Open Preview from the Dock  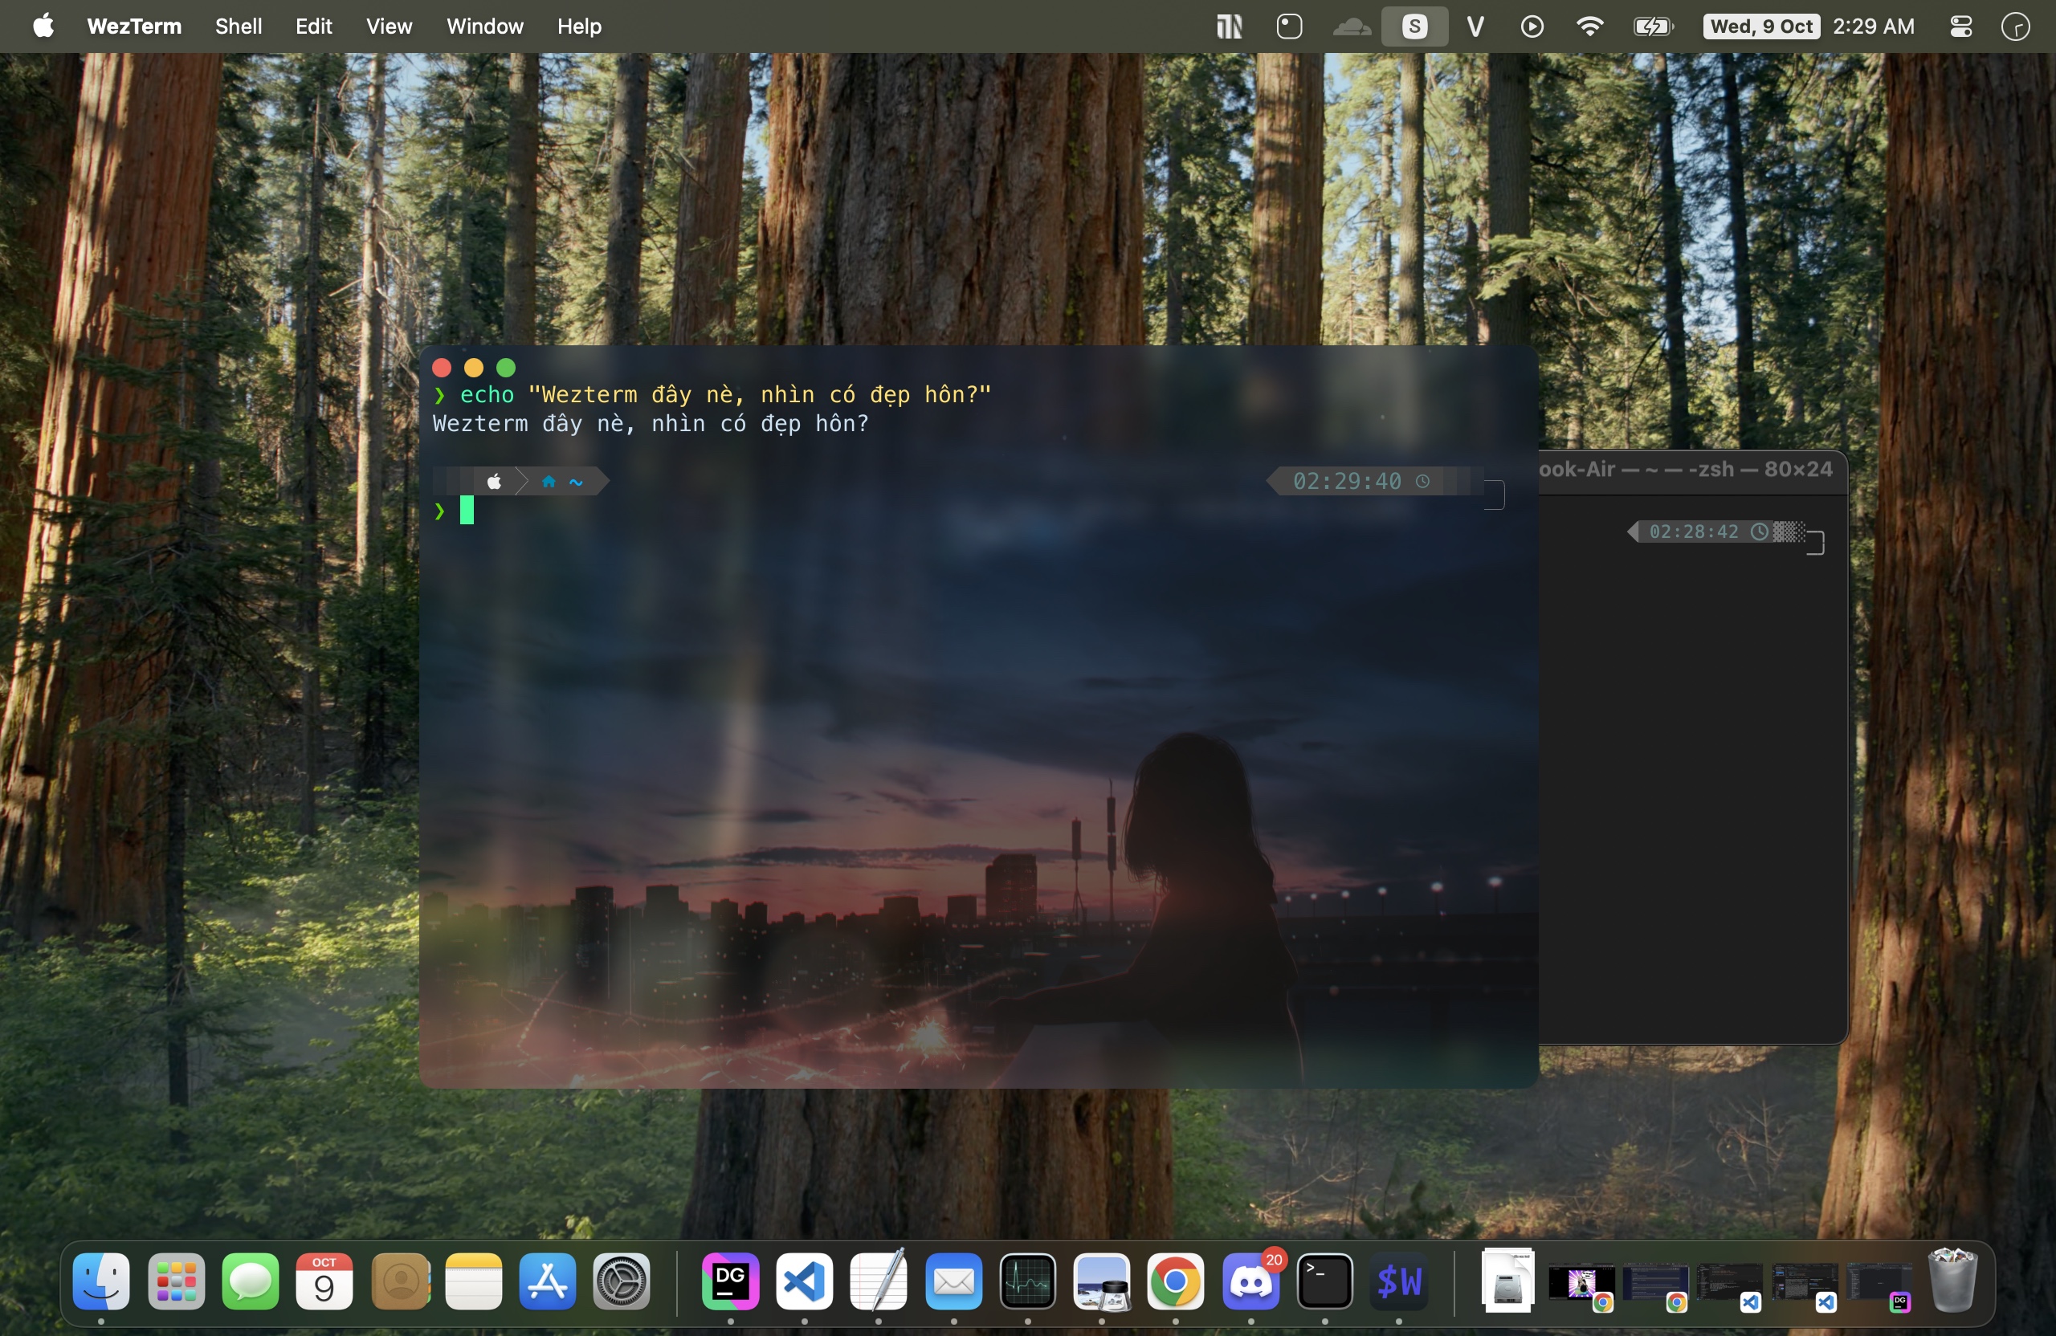[1101, 1281]
